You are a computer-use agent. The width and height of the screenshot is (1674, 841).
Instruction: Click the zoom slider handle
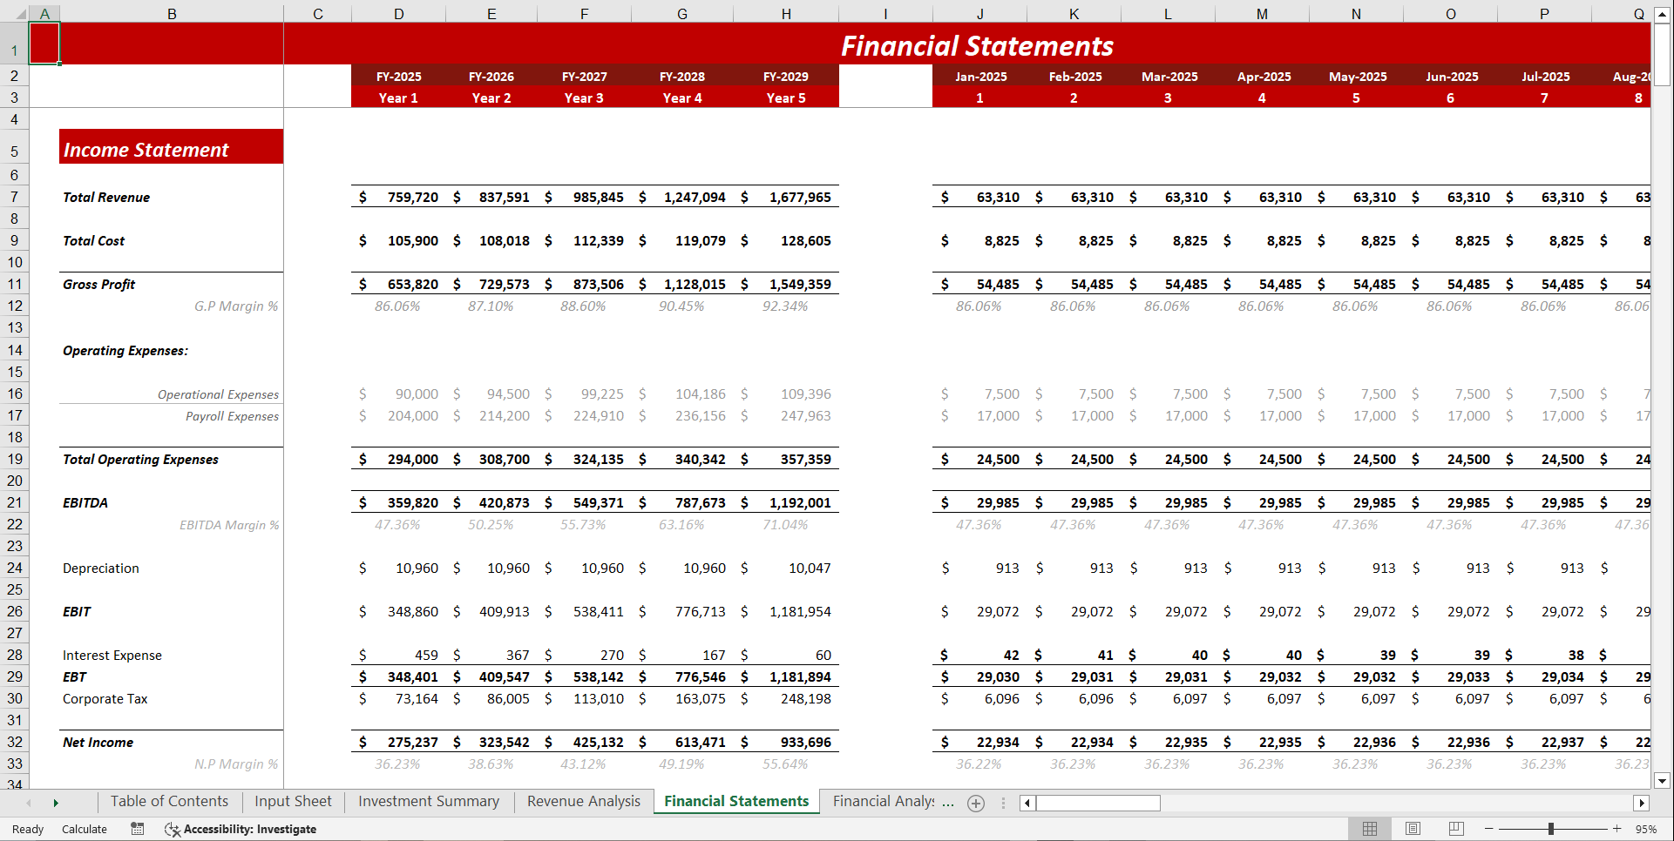pyautogui.click(x=1552, y=829)
